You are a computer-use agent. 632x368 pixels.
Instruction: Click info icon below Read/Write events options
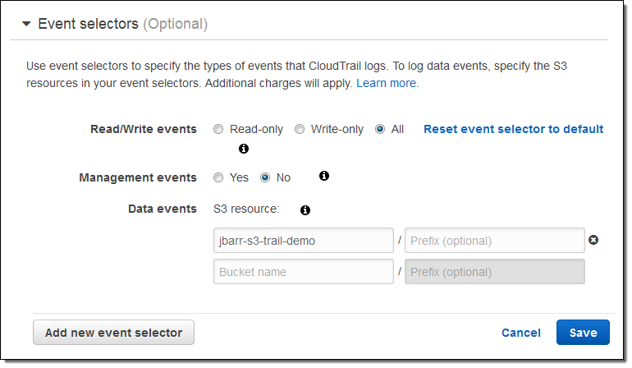click(243, 149)
